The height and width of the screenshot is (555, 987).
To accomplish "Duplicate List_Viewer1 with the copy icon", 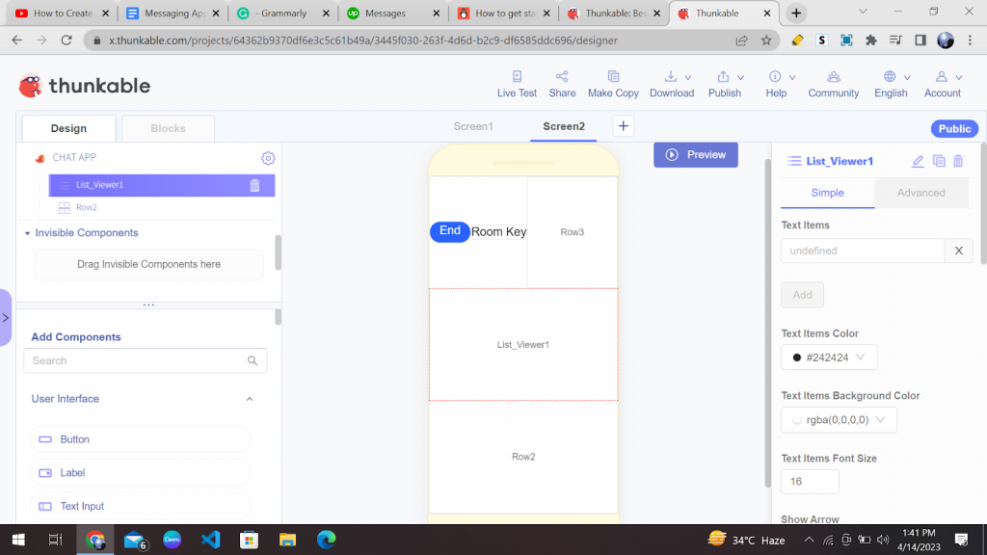I will pyautogui.click(x=939, y=161).
